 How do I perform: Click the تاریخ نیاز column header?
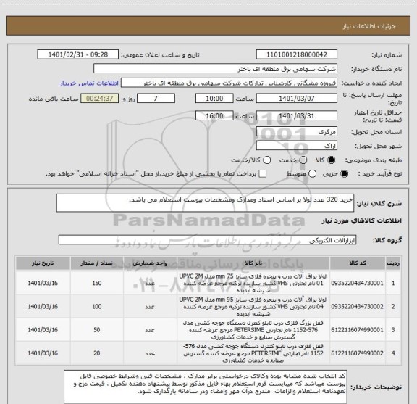click(x=43, y=263)
